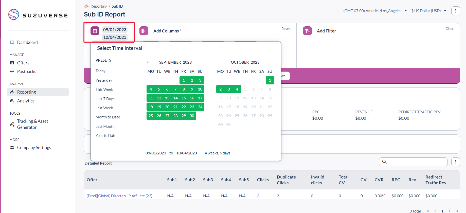The width and height of the screenshot is (466, 213).
Task: Click Reset for added columns
Action: (x=285, y=29)
